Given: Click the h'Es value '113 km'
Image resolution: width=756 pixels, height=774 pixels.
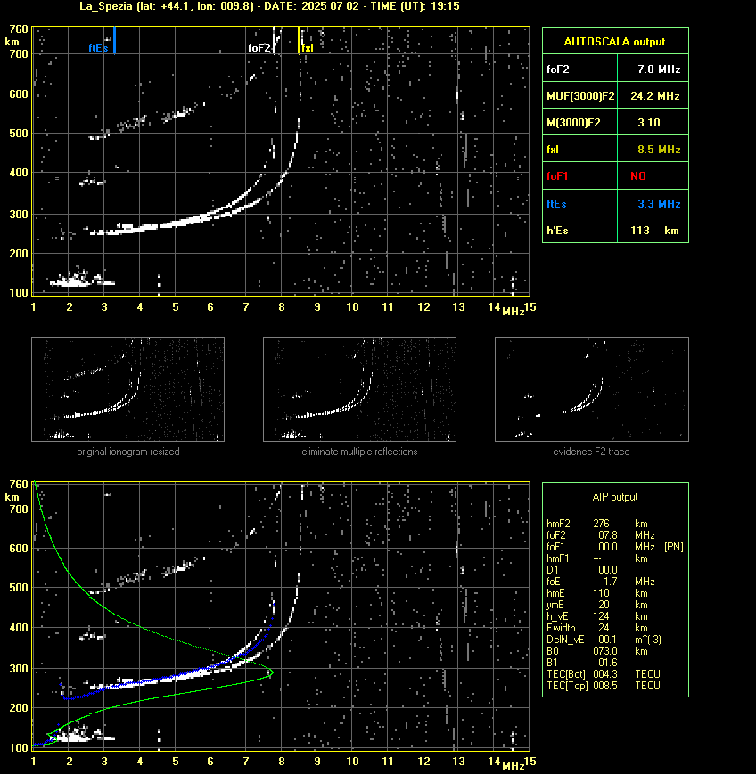Looking at the screenshot, I should [654, 231].
